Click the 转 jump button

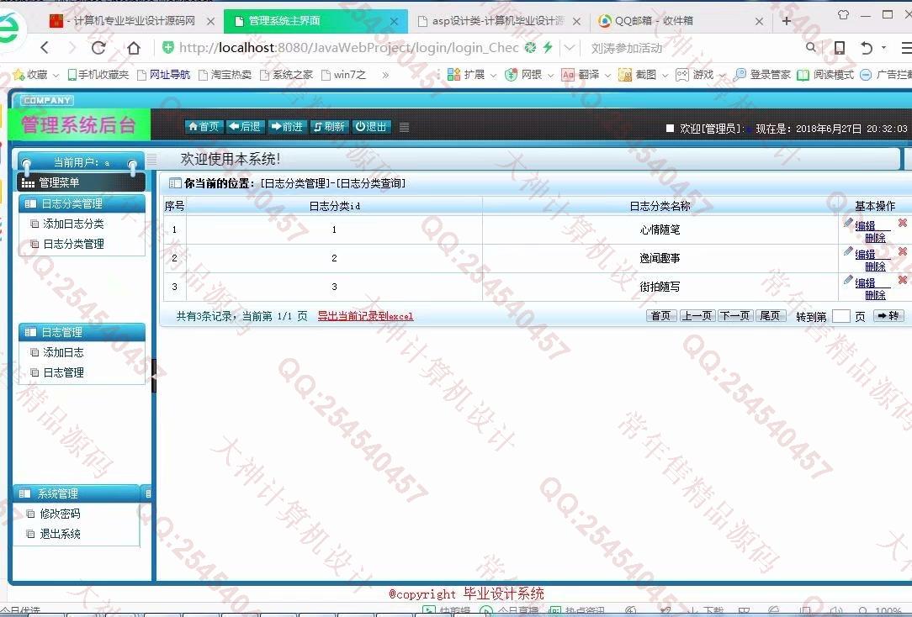[x=888, y=316]
